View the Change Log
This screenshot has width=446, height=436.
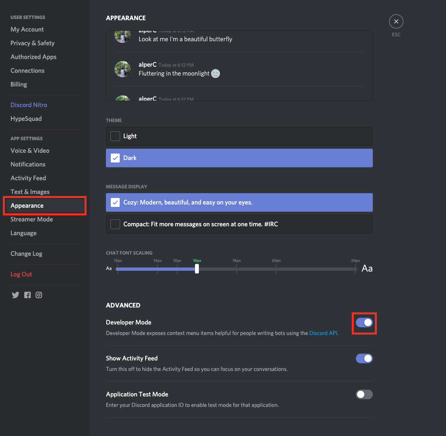26,254
